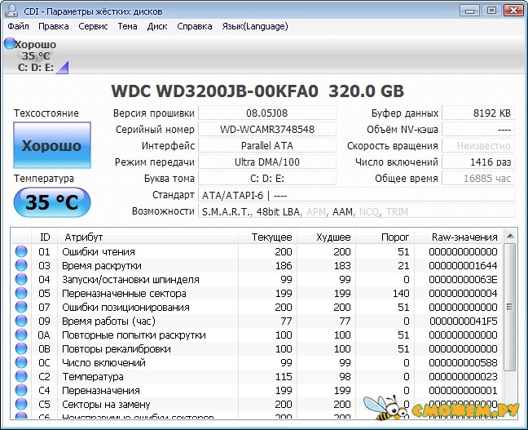Select the Ошибки чтения attribute row

(257, 251)
